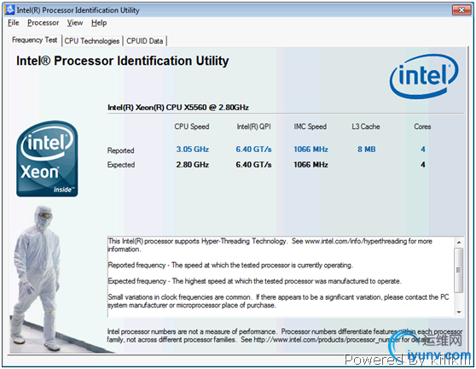This screenshot has width=476, height=369.
Task: Click the Reported frequency description line
Action: 230,266
